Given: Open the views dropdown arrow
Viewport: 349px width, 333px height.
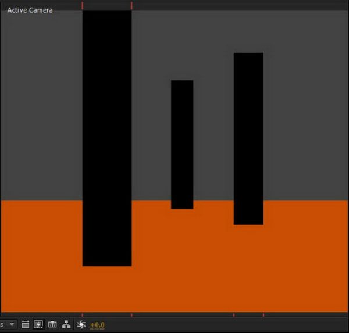Looking at the screenshot, I should coord(12,324).
